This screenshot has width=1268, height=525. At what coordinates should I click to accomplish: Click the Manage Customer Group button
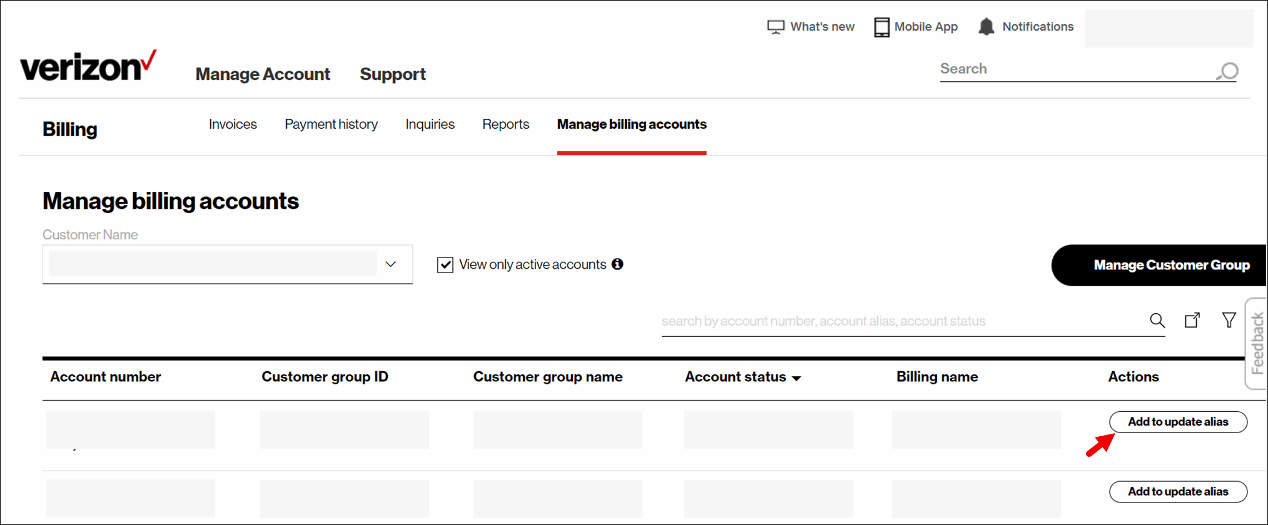click(x=1159, y=265)
